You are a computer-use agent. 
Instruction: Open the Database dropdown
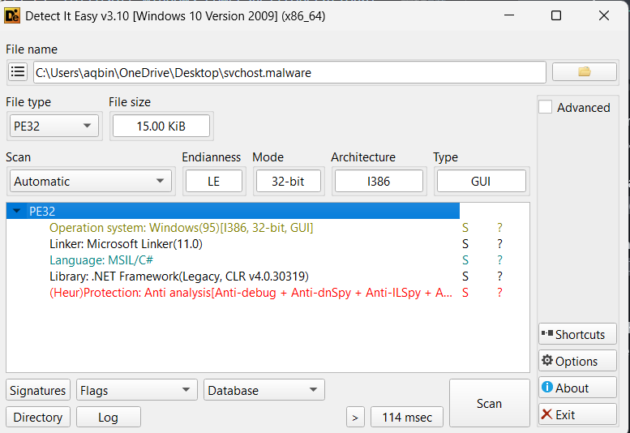264,390
